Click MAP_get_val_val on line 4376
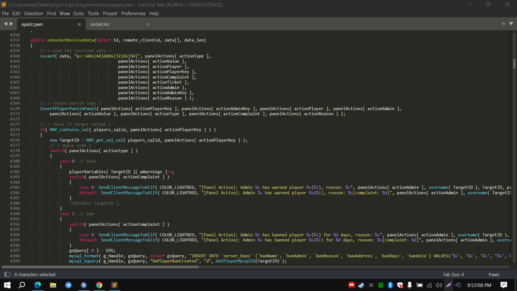The image size is (517, 291). pos(104,140)
